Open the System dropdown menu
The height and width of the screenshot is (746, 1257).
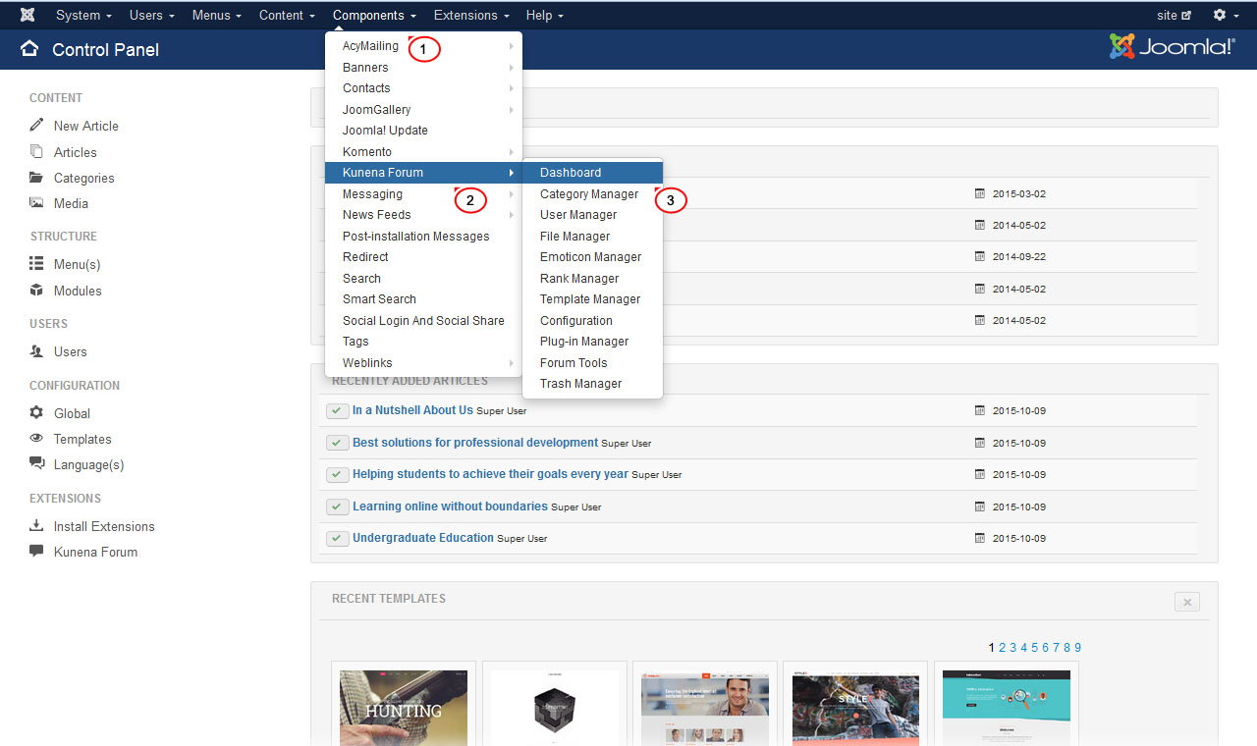point(83,15)
